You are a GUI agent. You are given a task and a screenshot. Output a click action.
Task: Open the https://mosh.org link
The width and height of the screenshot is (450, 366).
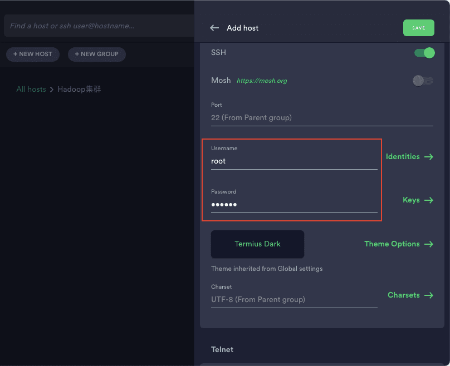pyautogui.click(x=262, y=81)
